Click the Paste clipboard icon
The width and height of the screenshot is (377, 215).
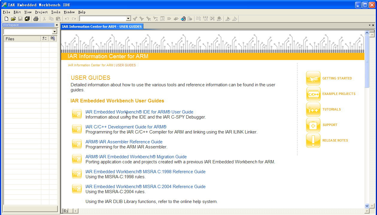(x=58, y=19)
